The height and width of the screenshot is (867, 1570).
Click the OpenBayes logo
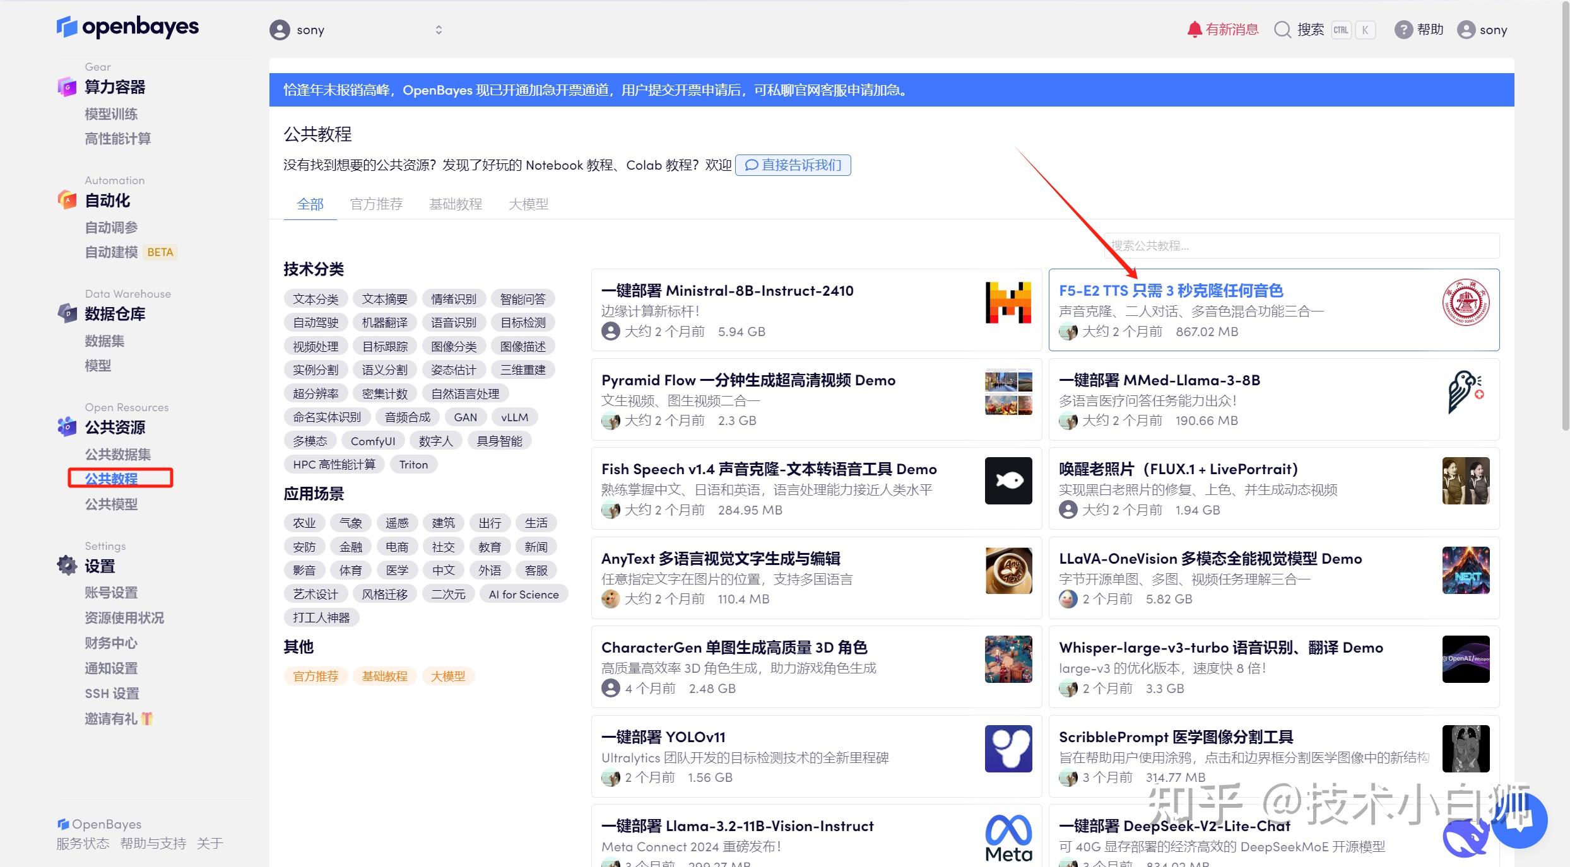point(127,27)
